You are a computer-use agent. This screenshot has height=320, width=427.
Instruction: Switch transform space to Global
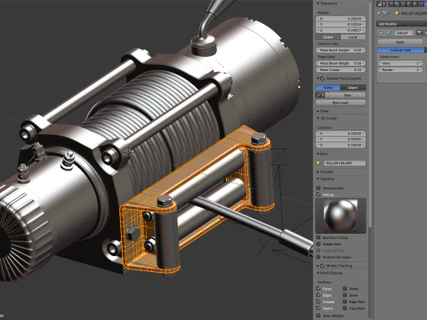[327, 37]
